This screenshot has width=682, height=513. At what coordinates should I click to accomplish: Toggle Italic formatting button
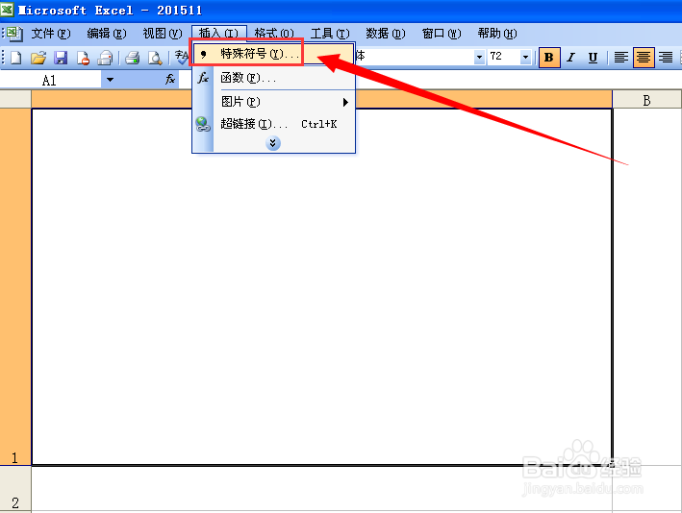pos(570,58)
